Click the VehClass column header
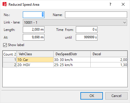Viewport: 130px width, 103px height. tap(35, 54)
